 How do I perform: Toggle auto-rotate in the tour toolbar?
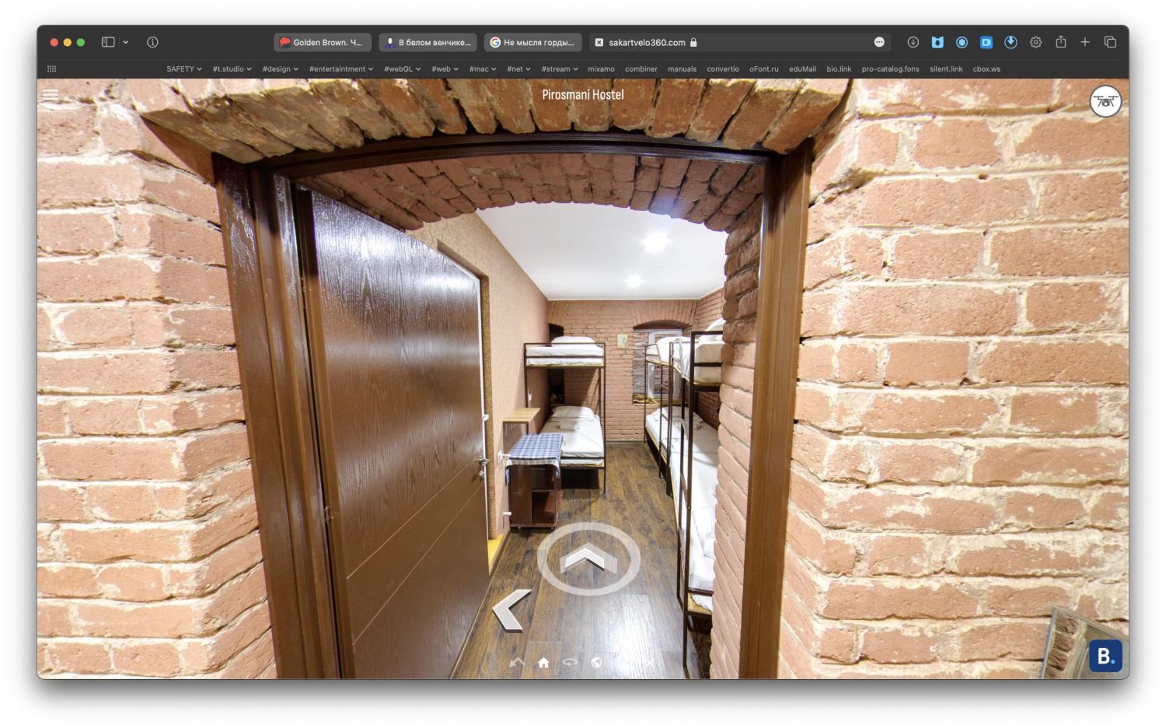[570, 663]
